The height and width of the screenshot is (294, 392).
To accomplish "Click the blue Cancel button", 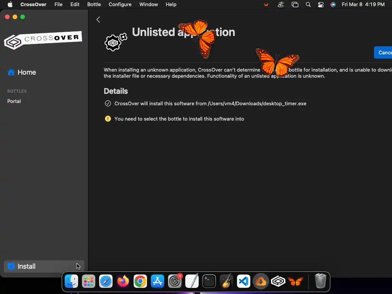I will (383, 52).
